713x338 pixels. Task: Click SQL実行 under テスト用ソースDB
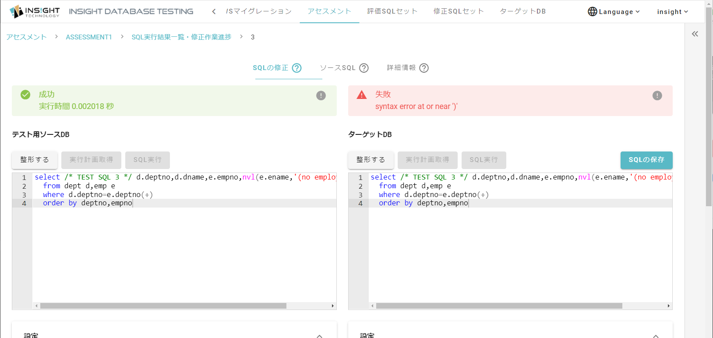click(148, 160)
